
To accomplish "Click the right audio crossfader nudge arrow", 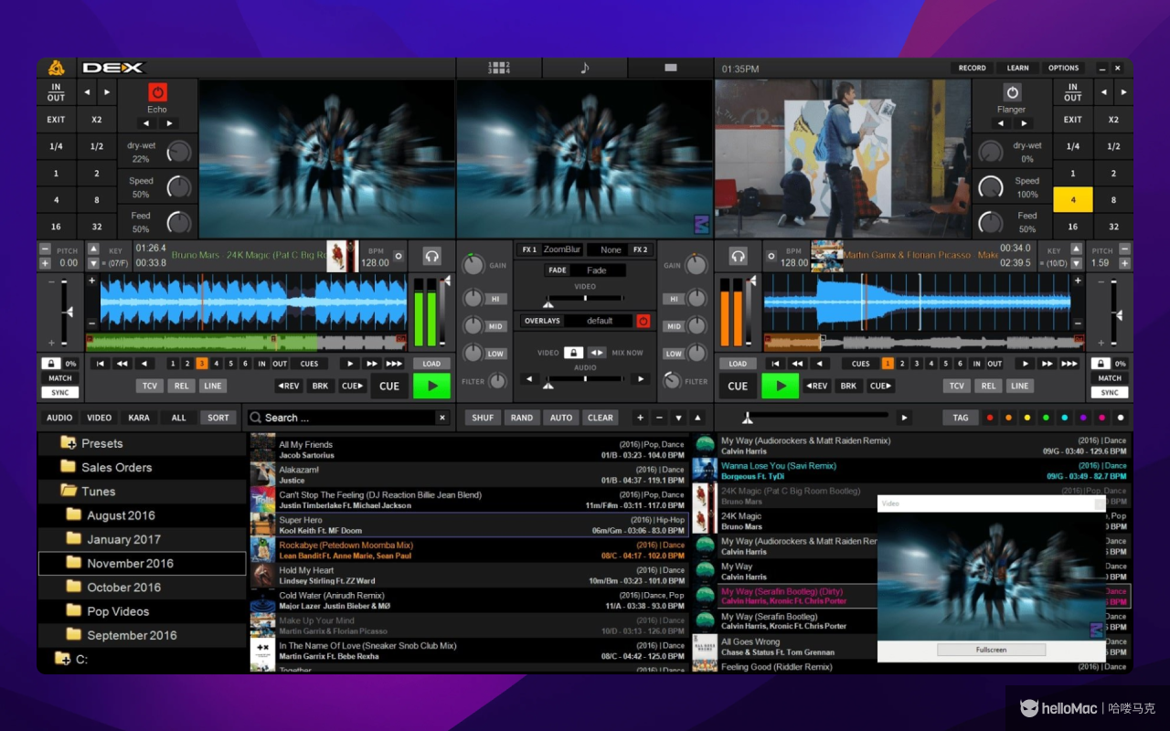I will pyautogui.click(x=641, y=378).
